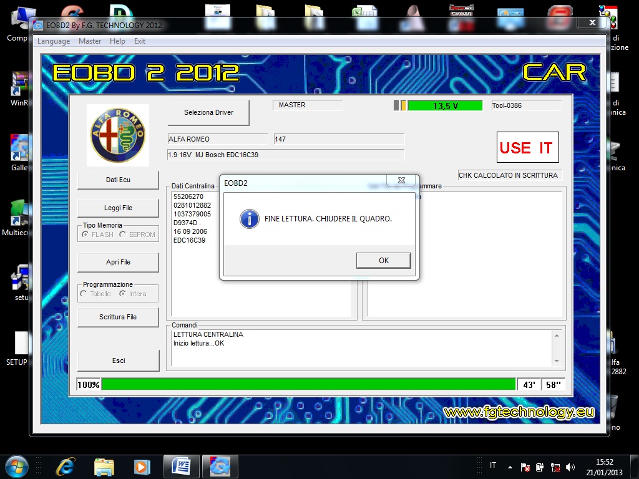Click the Action Center flag icon
The image size is (639, 479).
pyautogui.click(x=525, y=467)
